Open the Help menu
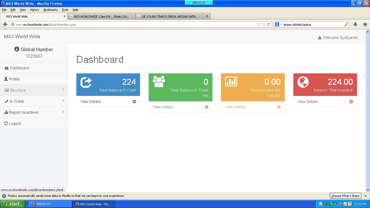 (x=75, y=10)
